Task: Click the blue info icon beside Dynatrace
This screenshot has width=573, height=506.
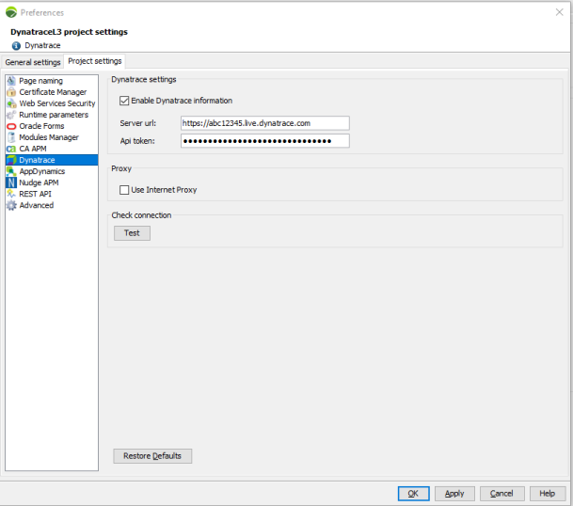Action: 16,46
